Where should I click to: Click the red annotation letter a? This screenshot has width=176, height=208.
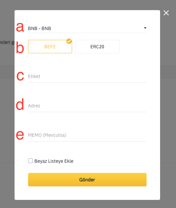20,27
